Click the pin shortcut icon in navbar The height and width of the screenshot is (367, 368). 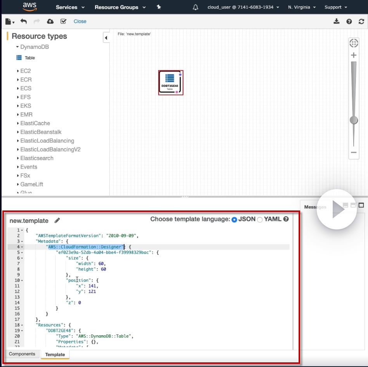[x=159, y=7]
